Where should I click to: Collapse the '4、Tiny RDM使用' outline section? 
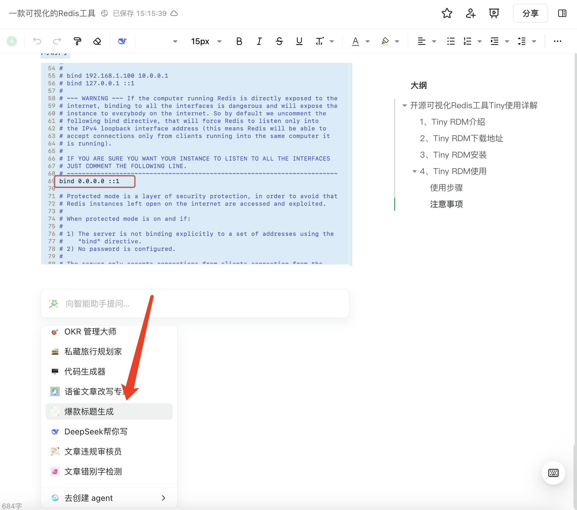pyautogui.click(x=414, y=171)
